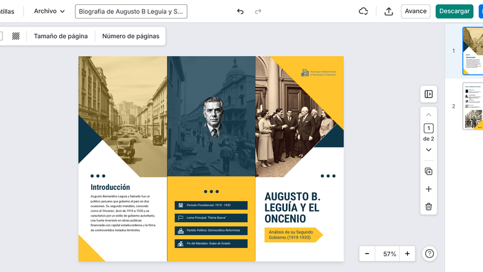Select the municipal logo on the brochure
The height and width of the screenshot is (272, 483).
pyautogui.click(x=319, y=73)
